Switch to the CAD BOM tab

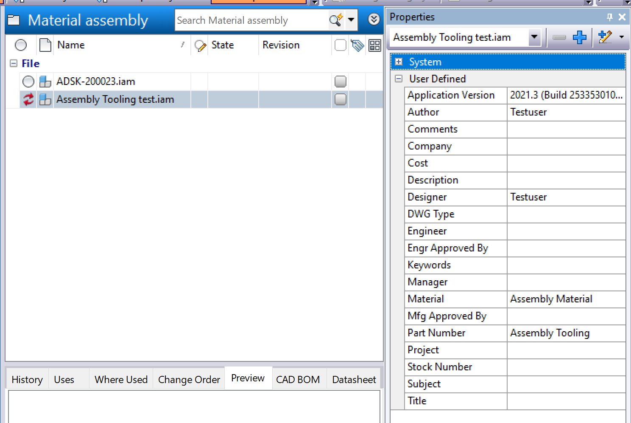coord(298,379)
